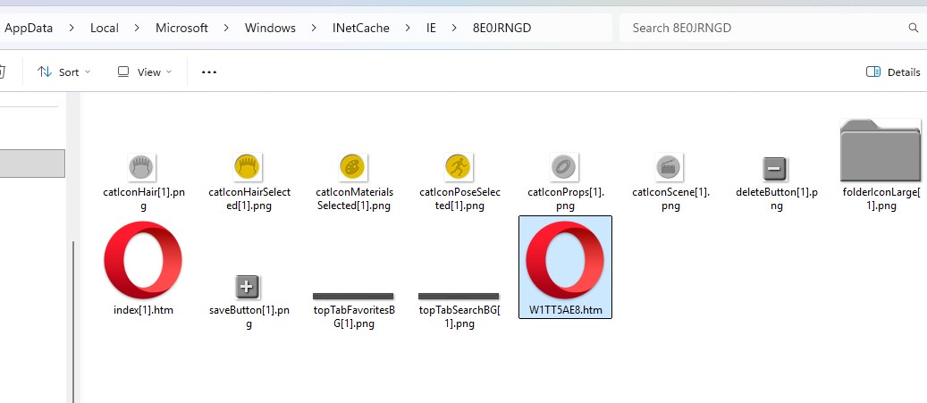Image resolution: width=927 pixels, height=403 pixels.
Task: Click the navigation pane scrollbar
Action: point(73,322)
